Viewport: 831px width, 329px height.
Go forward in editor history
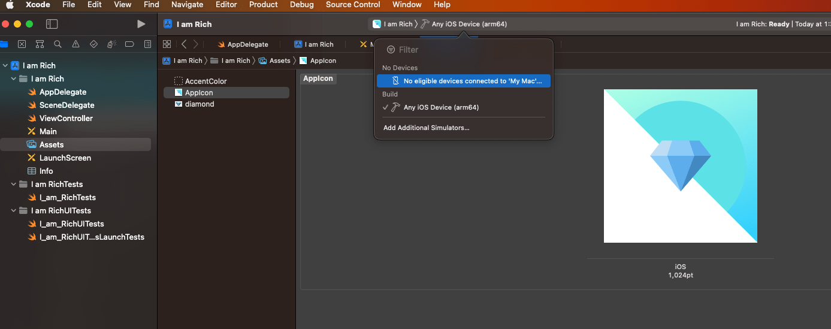196,44
